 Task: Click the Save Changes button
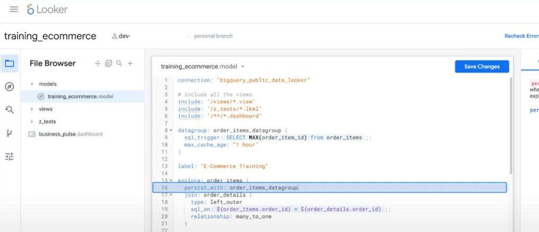click(481, 66)
